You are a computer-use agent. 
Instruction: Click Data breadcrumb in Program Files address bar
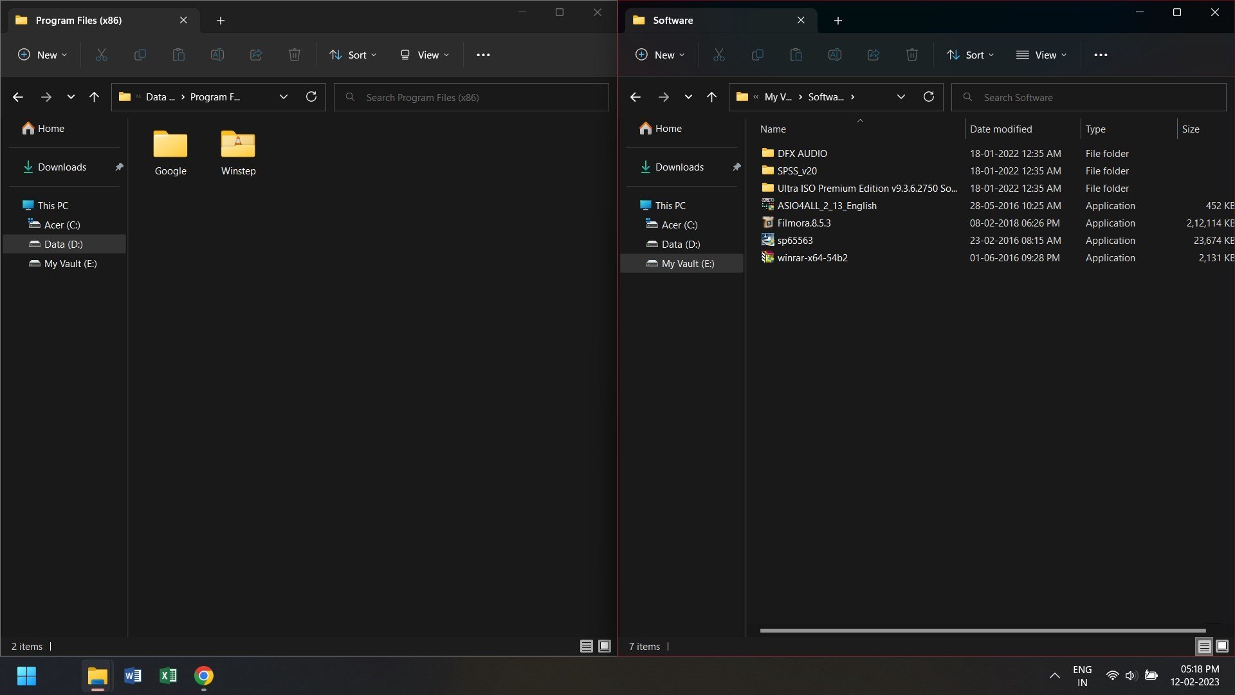click(160, 97)
